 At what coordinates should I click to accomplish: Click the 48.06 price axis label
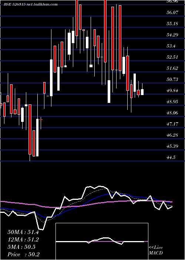click(172, 113)
